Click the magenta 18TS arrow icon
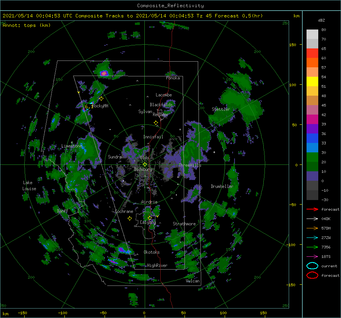This screenshot has width=341, height=318. click(x=312, y=257)
